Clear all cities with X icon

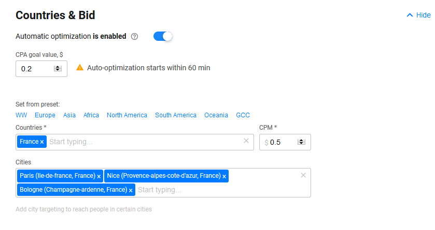(303, 175)
